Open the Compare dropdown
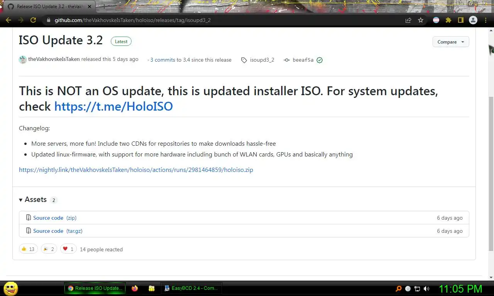Screen dimensions: 494x296 click(x=451, y=42)
